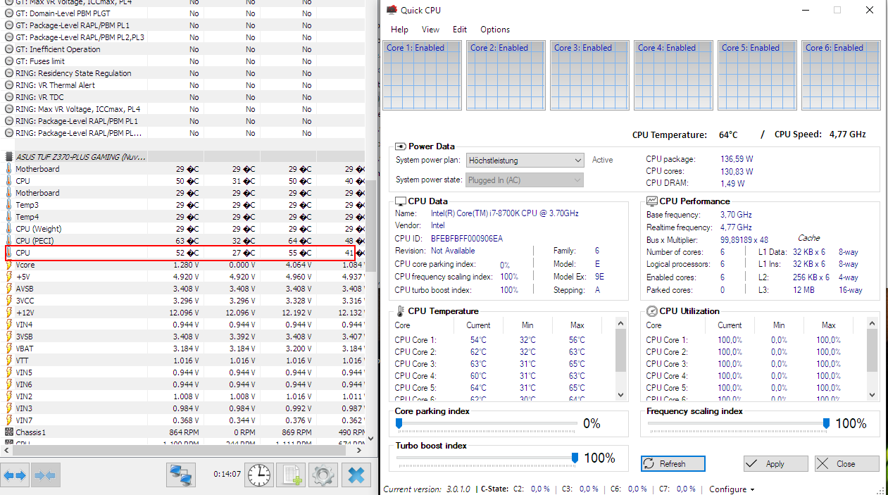This screenshot has width=888, height=495.
Task: Open the System power state dropdown
Action: pos(525,180)
